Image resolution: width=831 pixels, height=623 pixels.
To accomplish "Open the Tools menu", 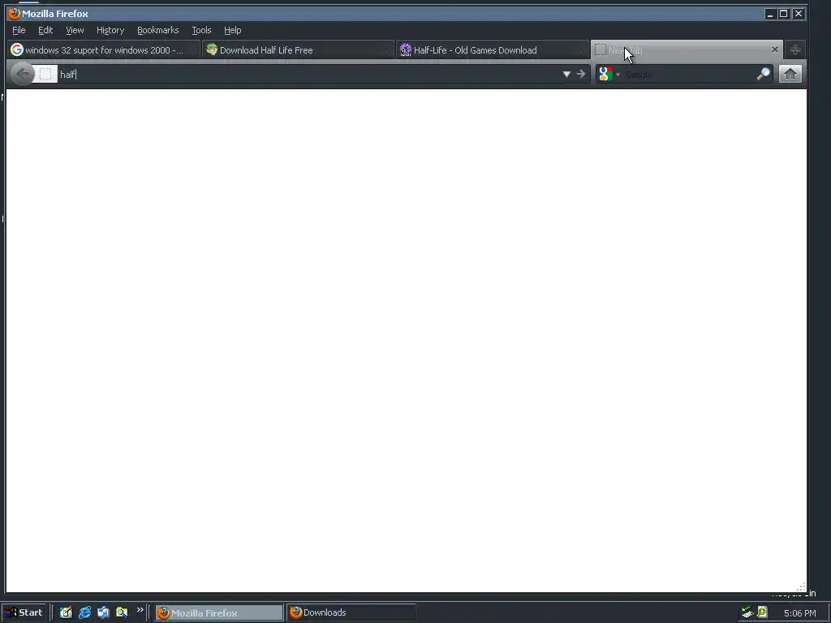I will 201,30.
